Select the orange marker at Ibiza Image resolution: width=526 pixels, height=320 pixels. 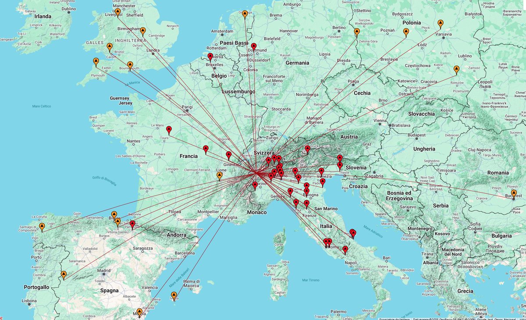point(174,296)
